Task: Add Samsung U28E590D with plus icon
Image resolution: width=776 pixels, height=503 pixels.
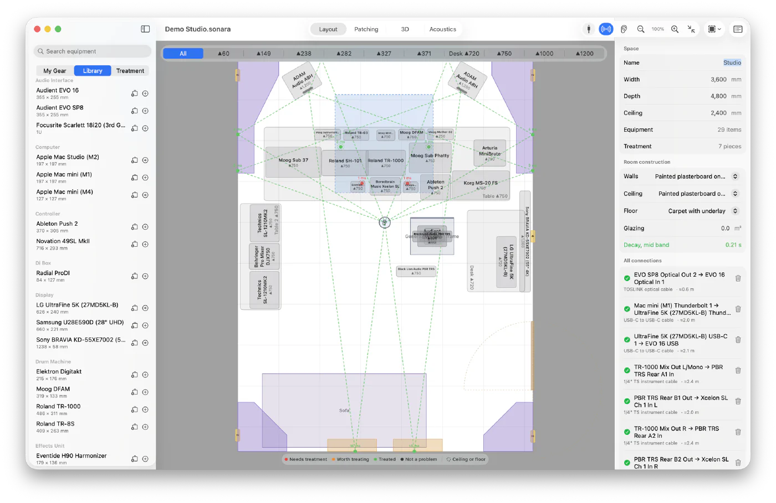Action: (x=145, y=325)
